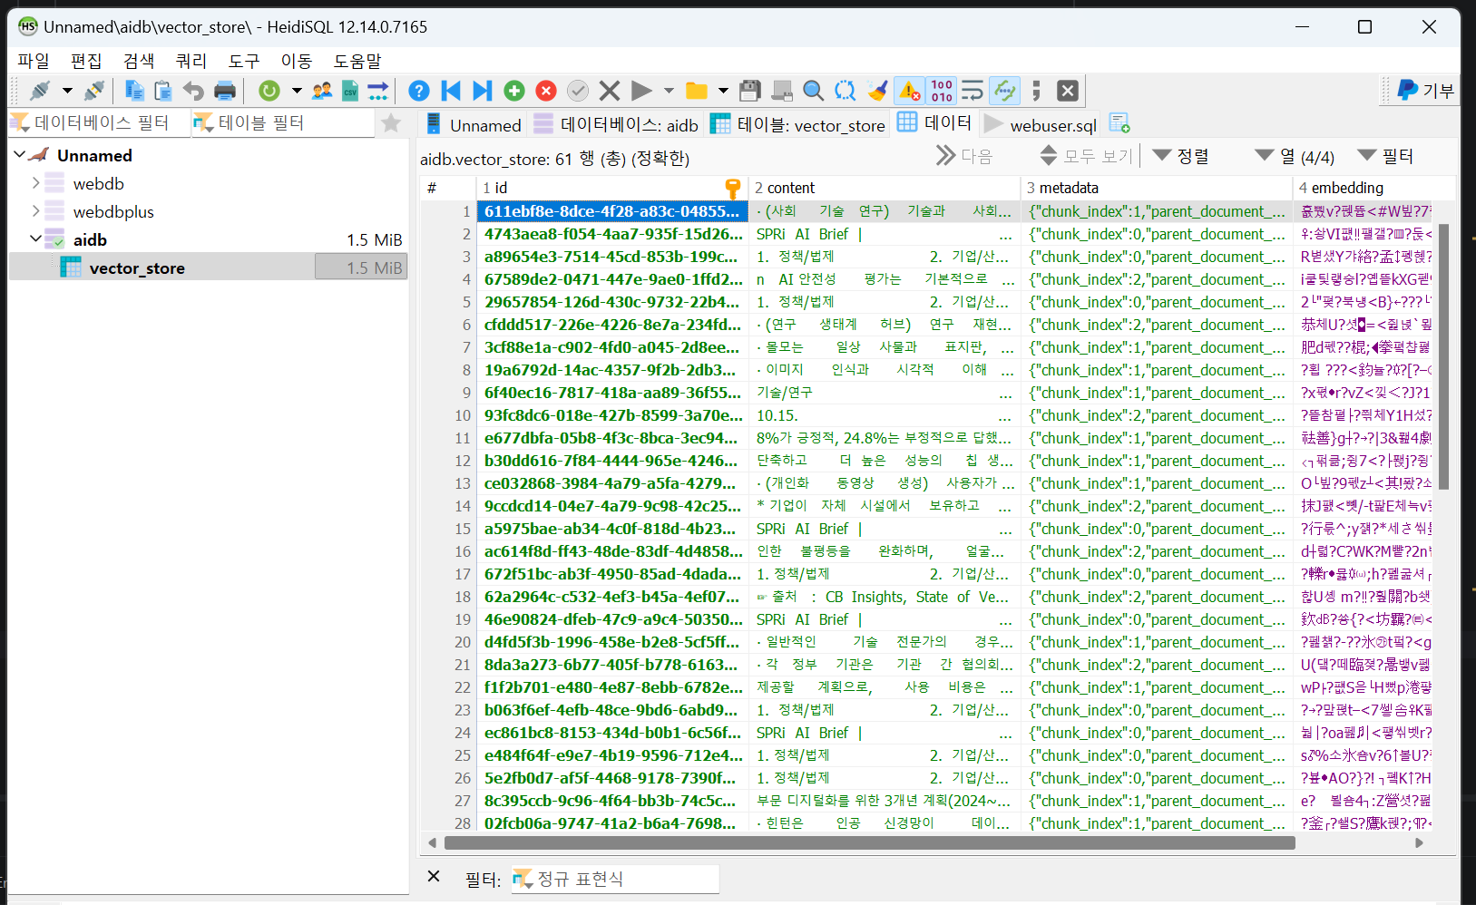Viewport: 1476px width, 905px height.
Task: Open the 정렬 sorting dropdown
Action: point(1180,156)
